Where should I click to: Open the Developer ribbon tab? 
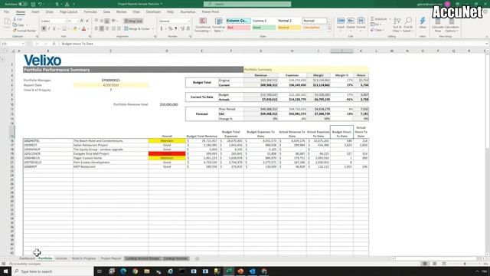point(153,12)
